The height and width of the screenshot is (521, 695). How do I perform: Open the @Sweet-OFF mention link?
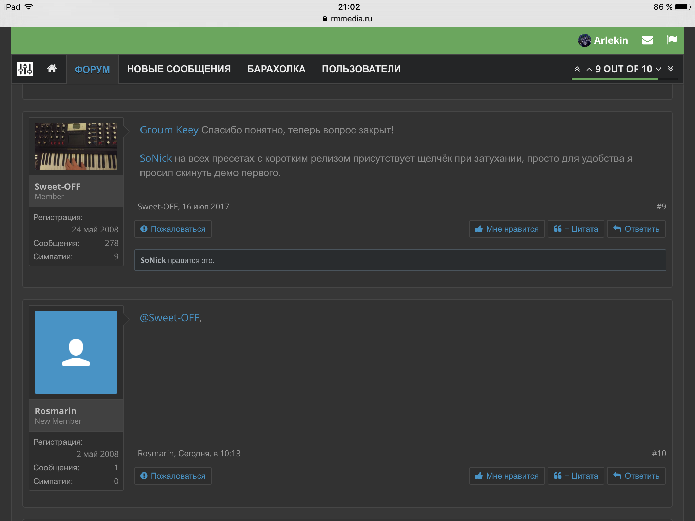[170, 318]
